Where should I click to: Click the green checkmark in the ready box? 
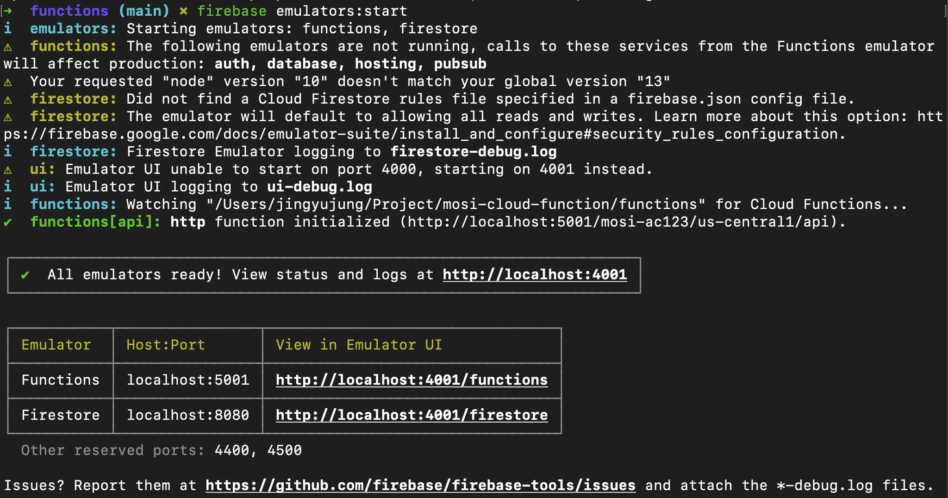click(25, 275)
